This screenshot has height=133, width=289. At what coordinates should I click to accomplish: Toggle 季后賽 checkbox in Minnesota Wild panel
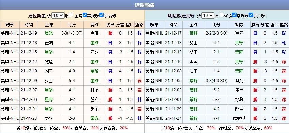point(251,15)
